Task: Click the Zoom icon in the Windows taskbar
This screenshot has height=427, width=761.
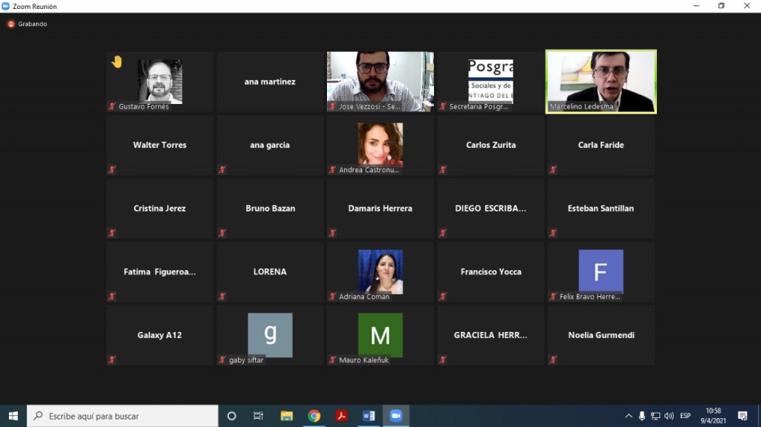Action: pos(396,416)
